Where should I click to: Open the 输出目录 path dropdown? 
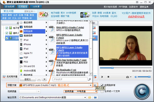point(85,97)
